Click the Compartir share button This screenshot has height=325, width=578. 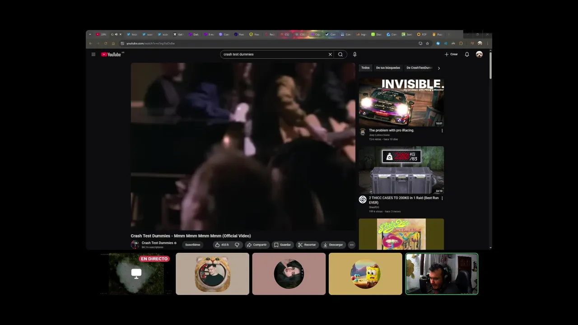click(256, 245)
